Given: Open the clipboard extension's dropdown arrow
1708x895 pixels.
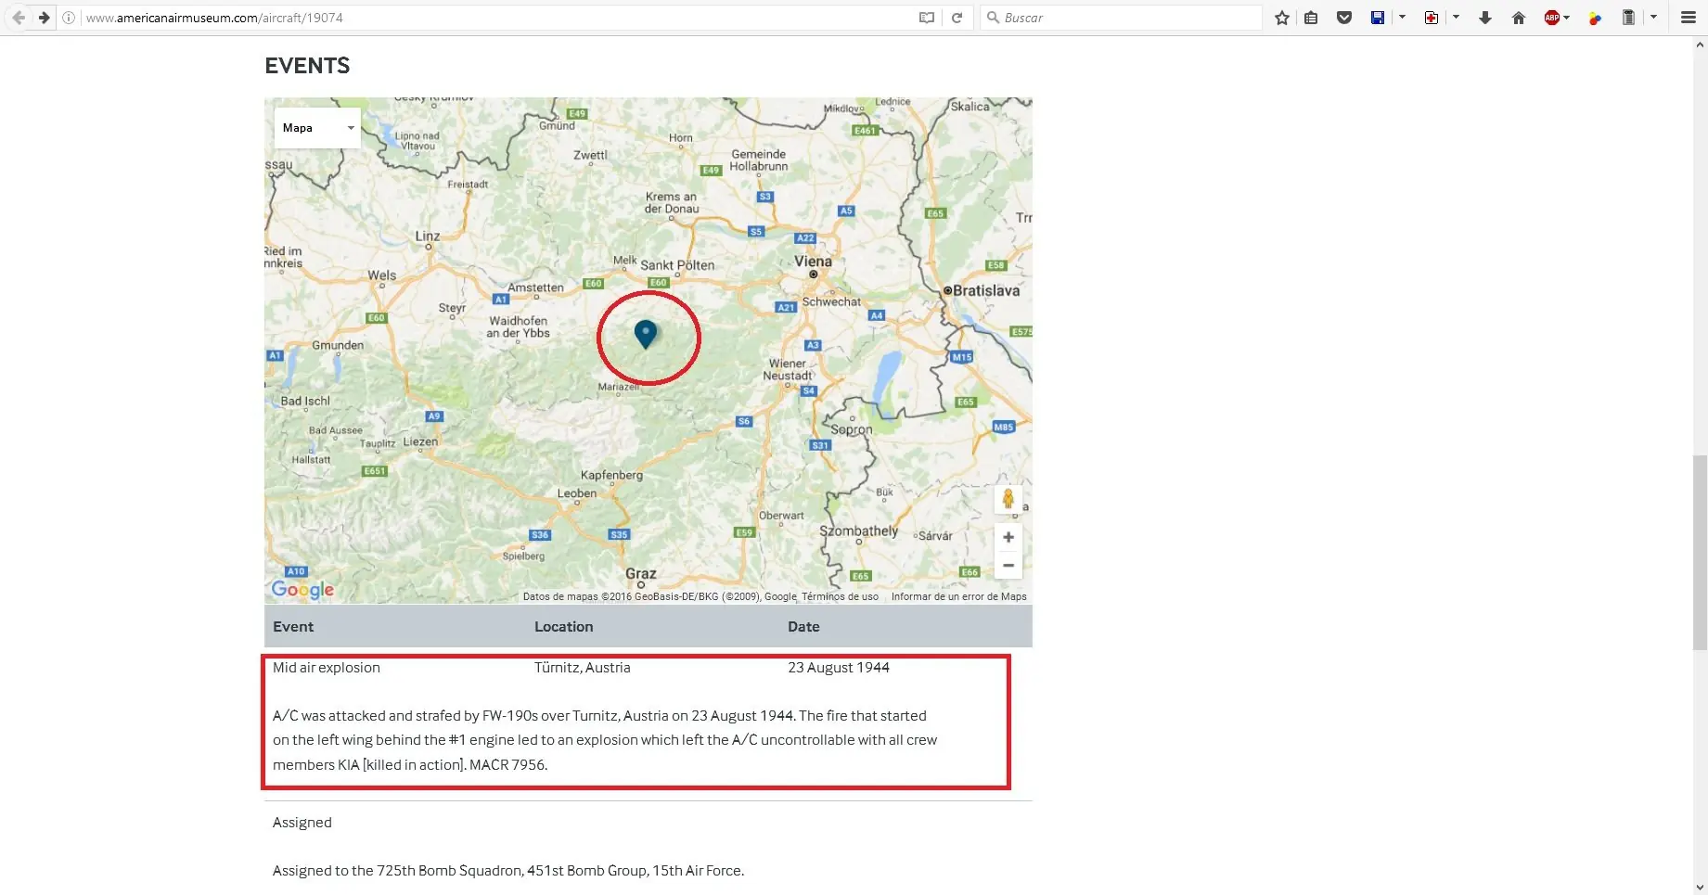Looking at the screenshot, I should [x=1653, y=18].
